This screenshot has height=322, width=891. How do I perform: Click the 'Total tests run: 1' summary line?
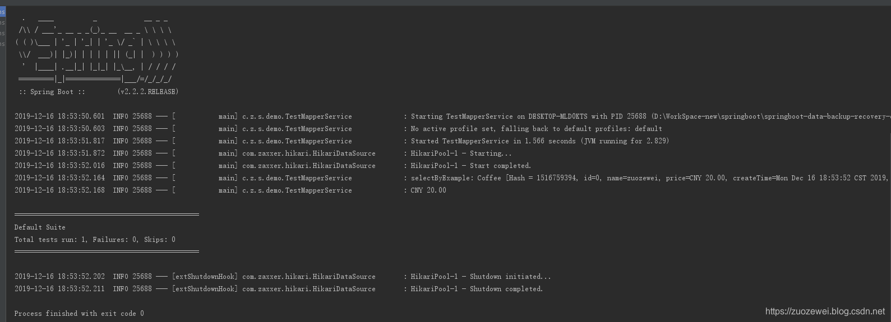point(95,240)
